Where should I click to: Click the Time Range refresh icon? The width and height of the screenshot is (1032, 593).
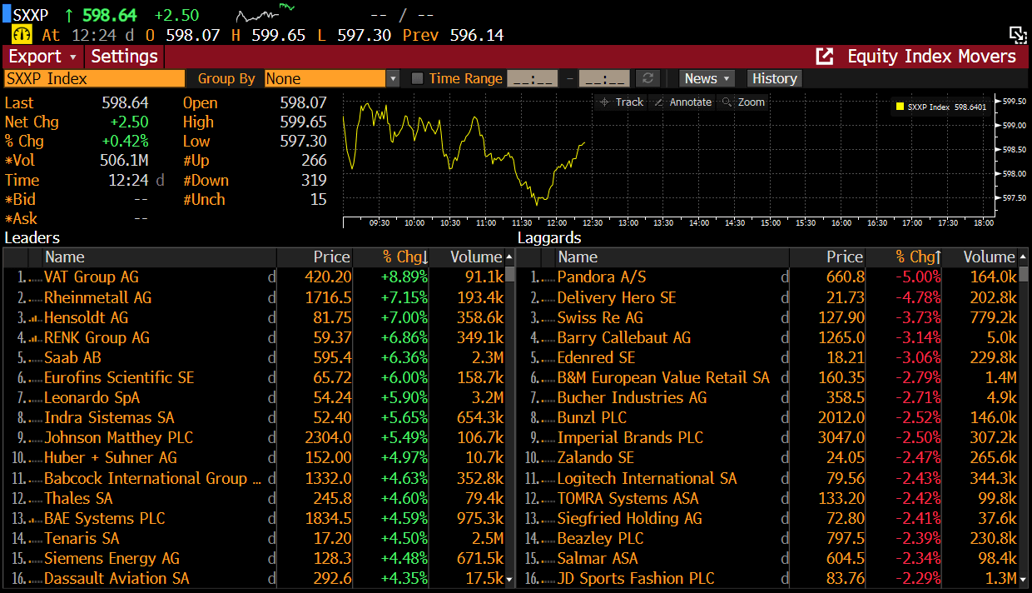tap(647, 78)
